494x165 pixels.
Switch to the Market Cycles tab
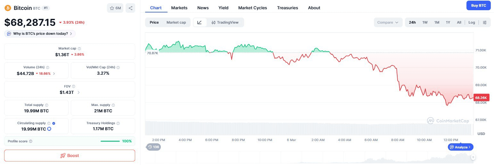(x=252, y=8)
